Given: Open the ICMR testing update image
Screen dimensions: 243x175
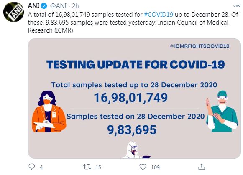Looking at the screenshot, I should tap(134, 99).
